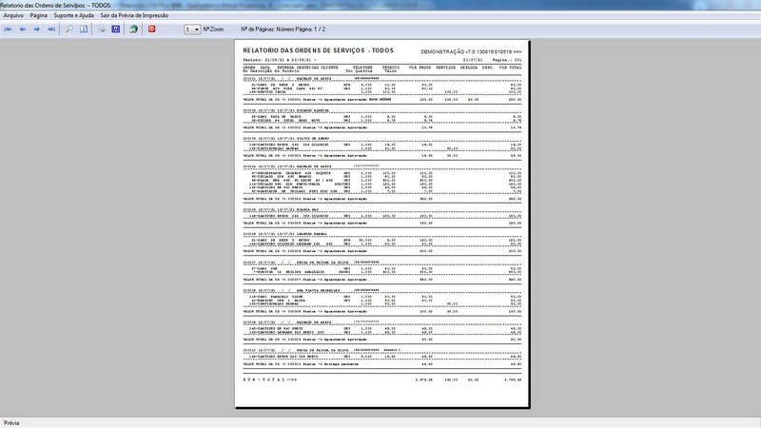
Task: Open the Página menu
Action: click(39, 15)
